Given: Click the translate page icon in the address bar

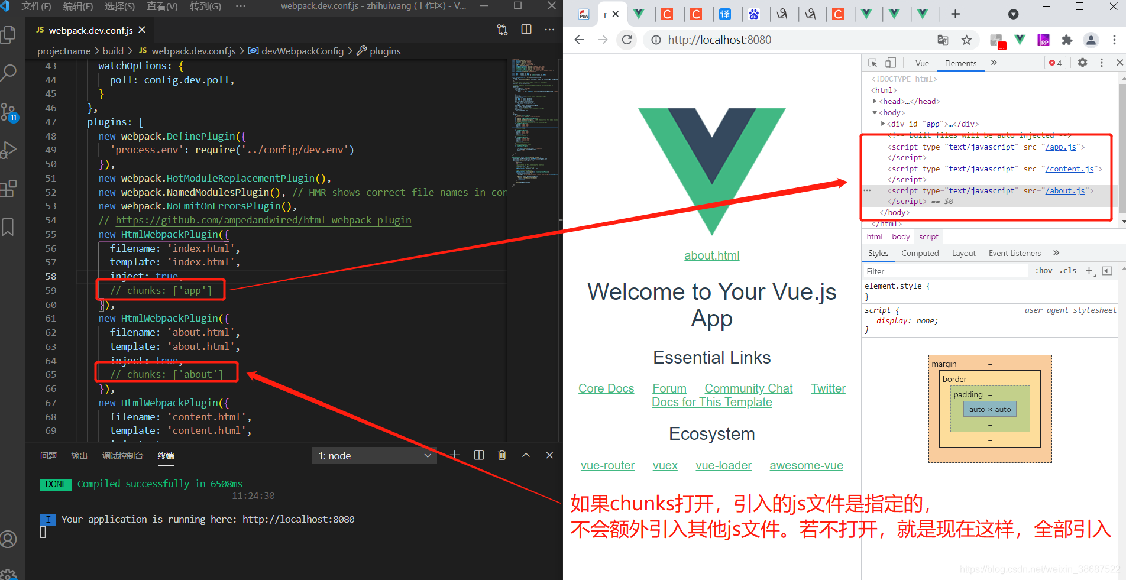Looking at the screenshot, I should click(943, 40).
